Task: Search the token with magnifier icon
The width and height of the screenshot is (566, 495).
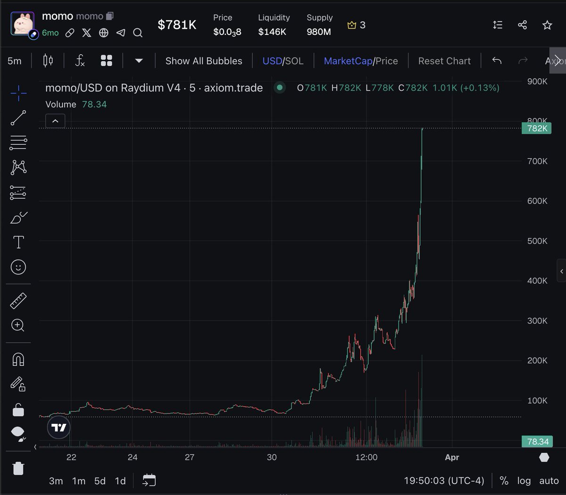Action: click(x=138, y=33)
